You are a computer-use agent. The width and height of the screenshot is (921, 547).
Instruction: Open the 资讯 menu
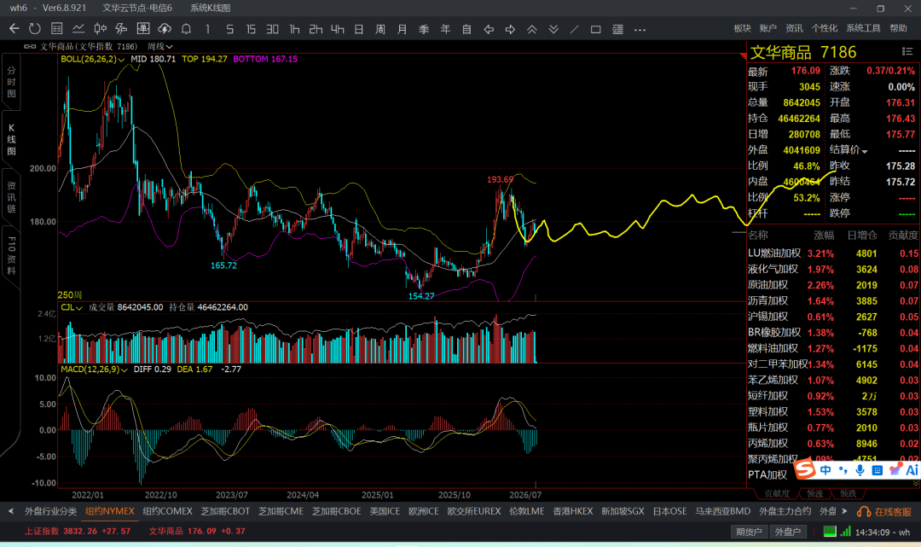794,28
